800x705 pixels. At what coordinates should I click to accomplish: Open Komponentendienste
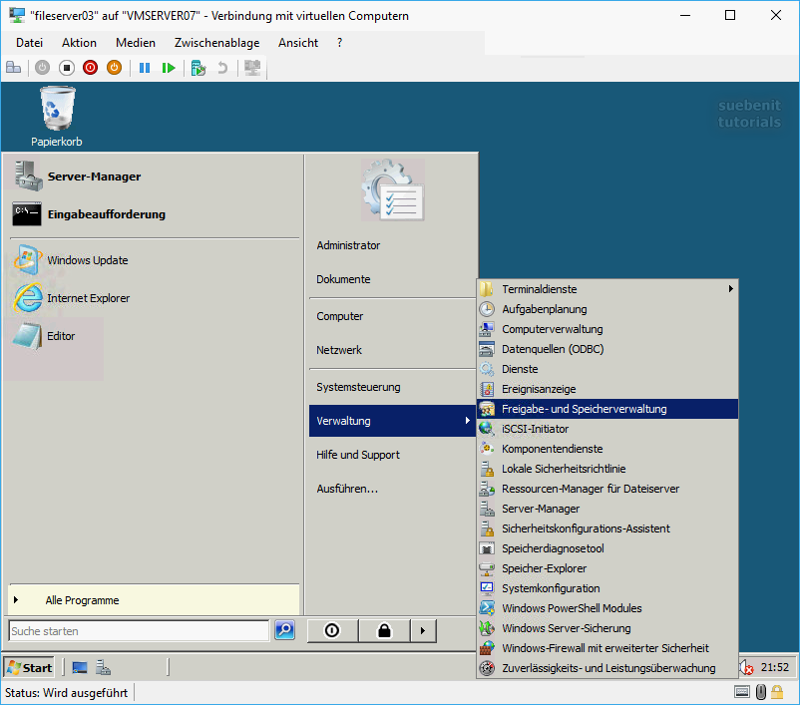pos(607,449)
